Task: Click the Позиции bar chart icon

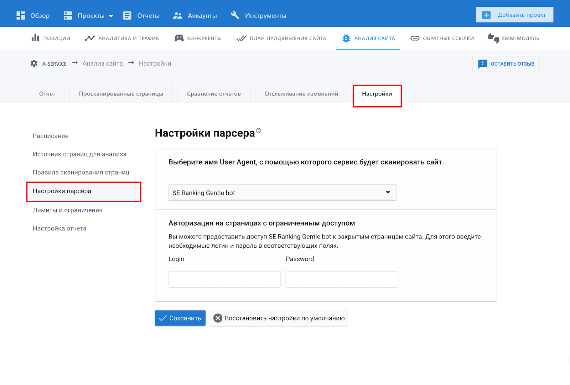Action: [x=35, y=38]
